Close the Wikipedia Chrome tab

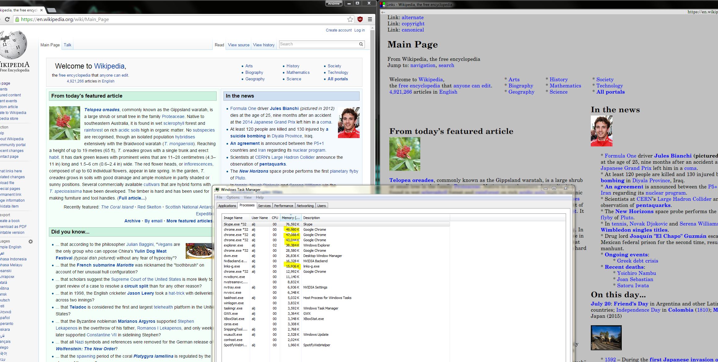41,10
